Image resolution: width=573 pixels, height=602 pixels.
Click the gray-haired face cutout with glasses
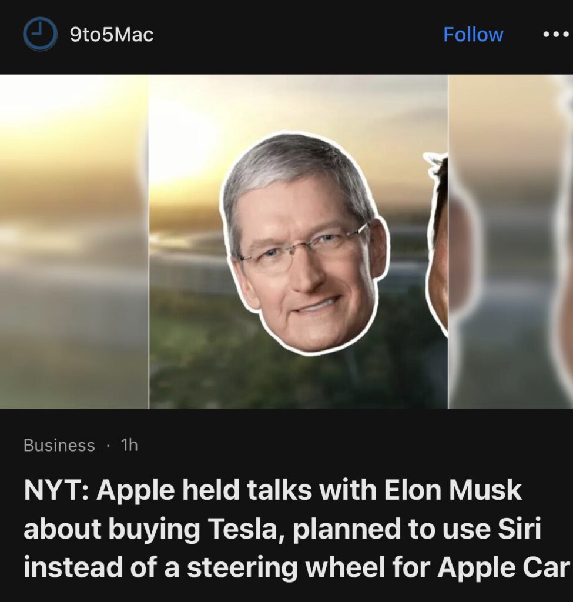coord(304,242)
